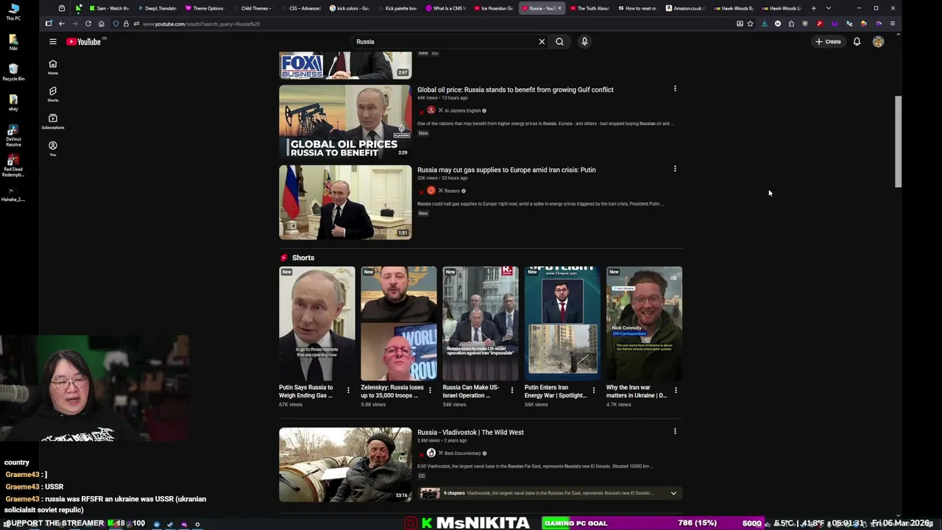Open YouTube notifications bell
The width and height of the screenshot is (942, 530).
[x=857, y=42]
